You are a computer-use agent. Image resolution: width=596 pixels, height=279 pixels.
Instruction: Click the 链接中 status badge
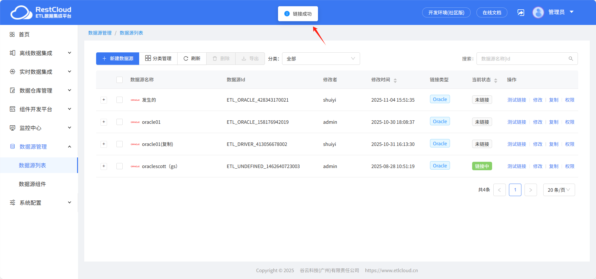pyautogui.click(x=482, y=166)
